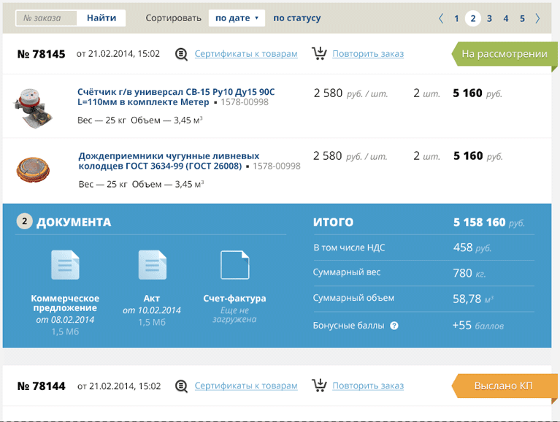Open the Коммерческое предложение document icon
The height and width of the screenshot is (422, 560).
tap(65, 265)
